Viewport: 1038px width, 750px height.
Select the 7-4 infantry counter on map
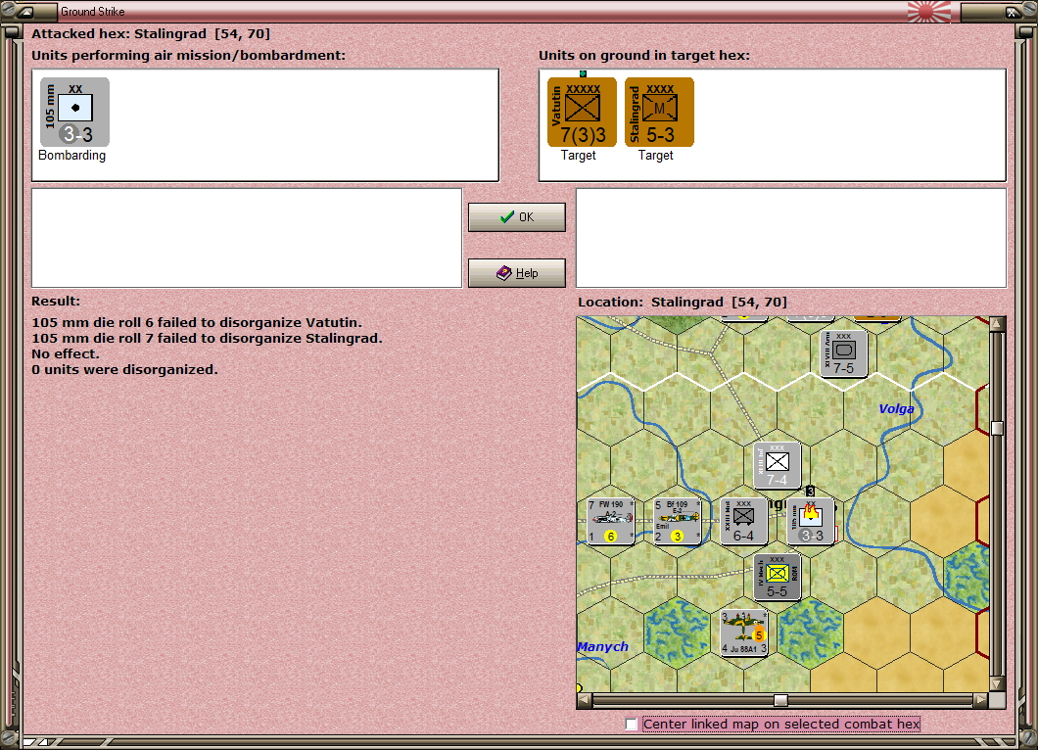point(778,465)
